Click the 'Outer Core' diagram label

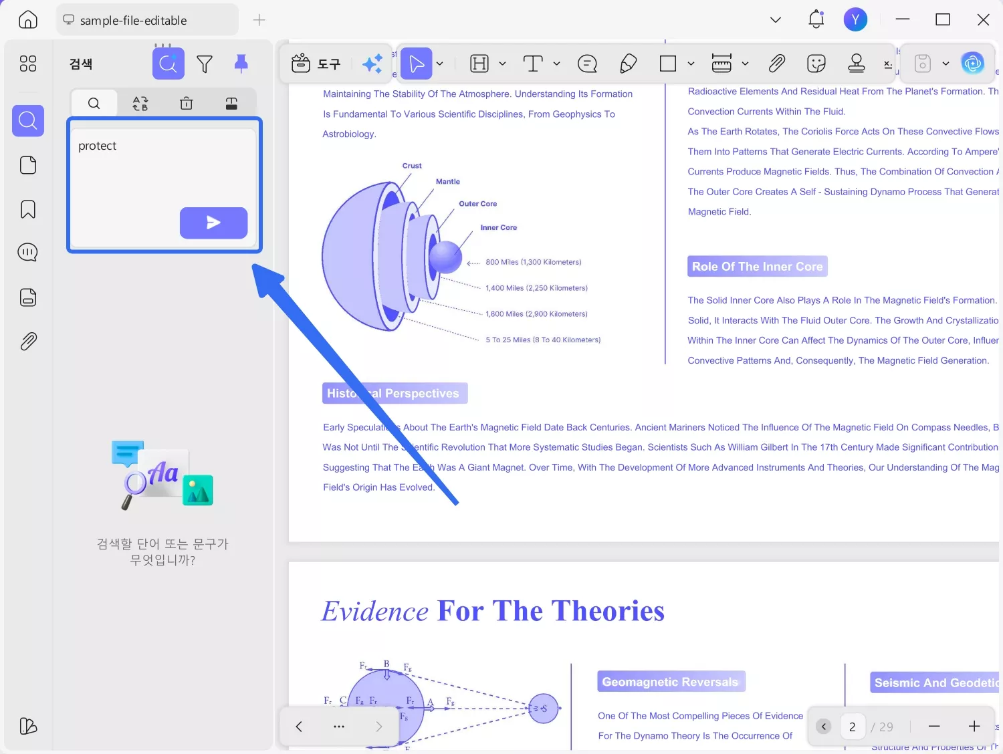(478, 204)
